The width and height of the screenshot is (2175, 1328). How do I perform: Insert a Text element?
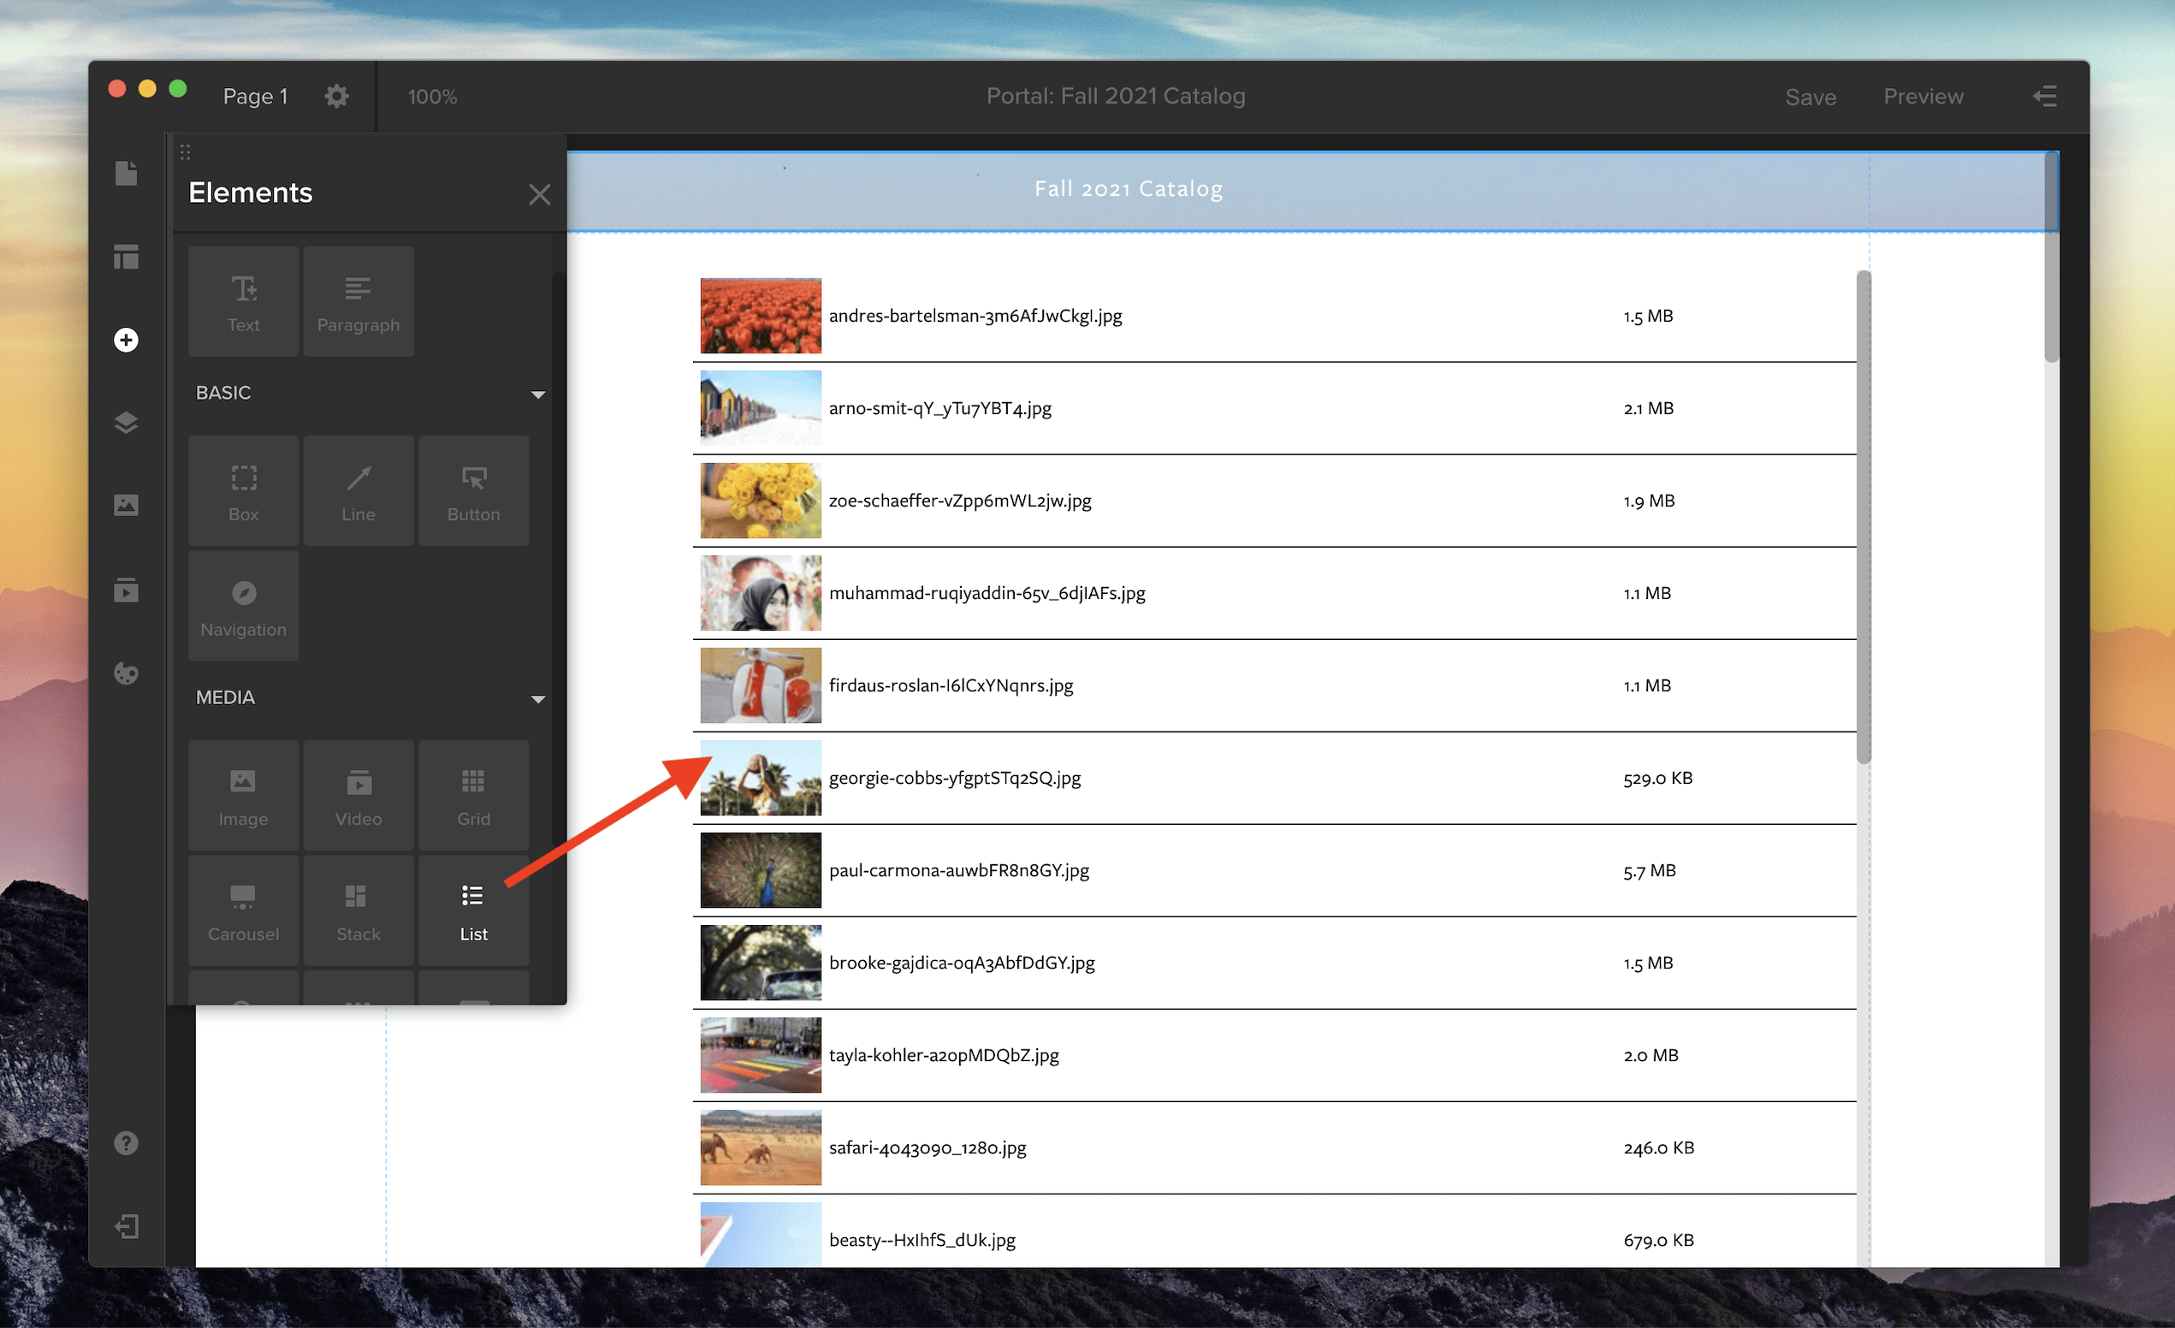click(x=243, y=301)
